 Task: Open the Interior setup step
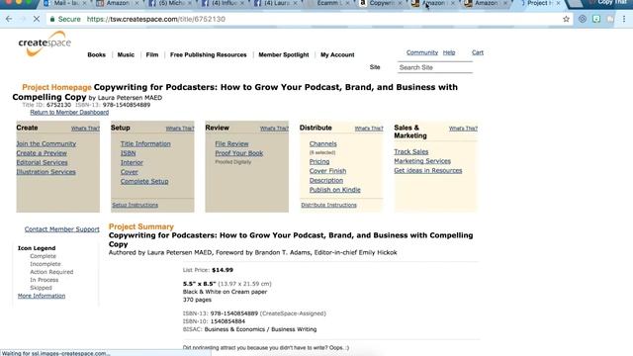coord(132,162)
